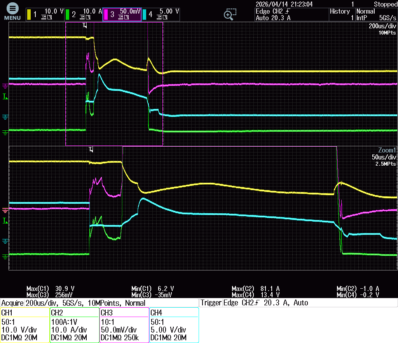Viewport: 398px width, 343px height.
Task: Click the Max(C4) 13.4 V measurement
Action: (256, 295)
